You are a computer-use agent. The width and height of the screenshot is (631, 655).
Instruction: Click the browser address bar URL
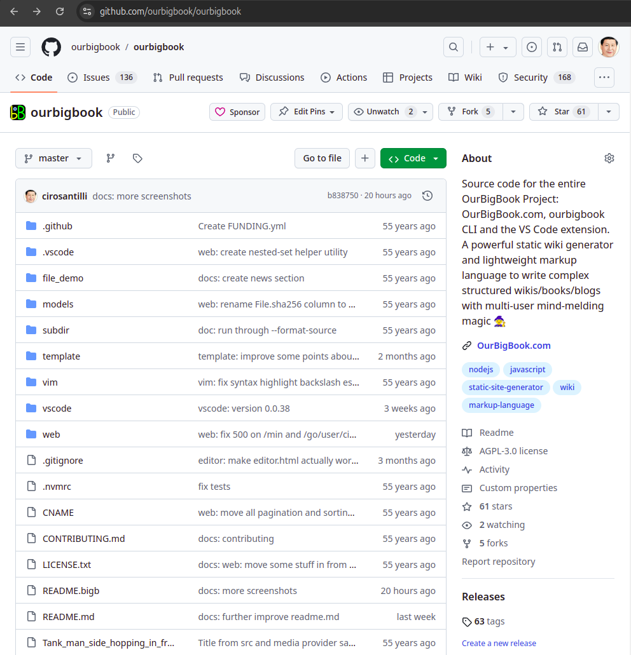170,11
